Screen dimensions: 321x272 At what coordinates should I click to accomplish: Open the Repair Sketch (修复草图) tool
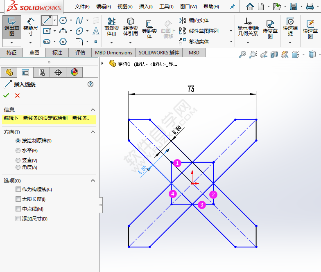click(270, 29)
